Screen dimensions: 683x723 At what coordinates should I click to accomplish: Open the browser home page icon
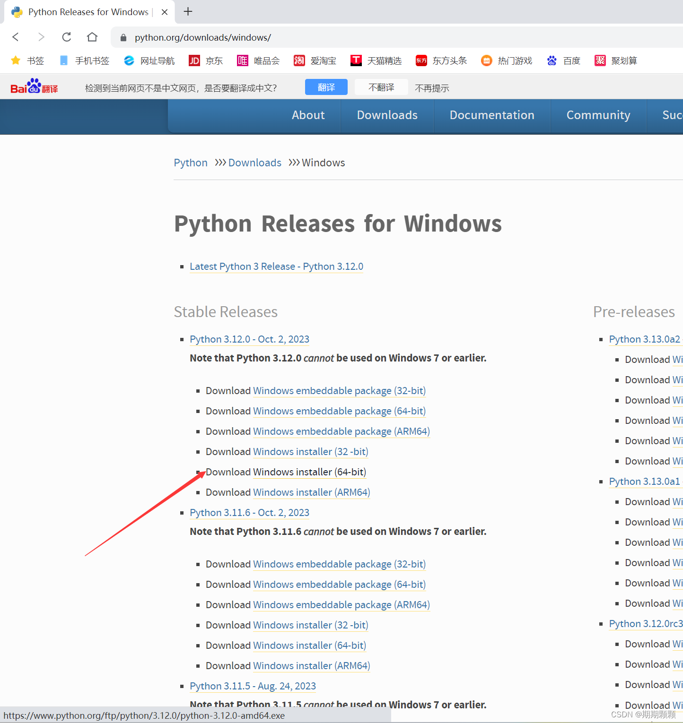click(92, 37)
